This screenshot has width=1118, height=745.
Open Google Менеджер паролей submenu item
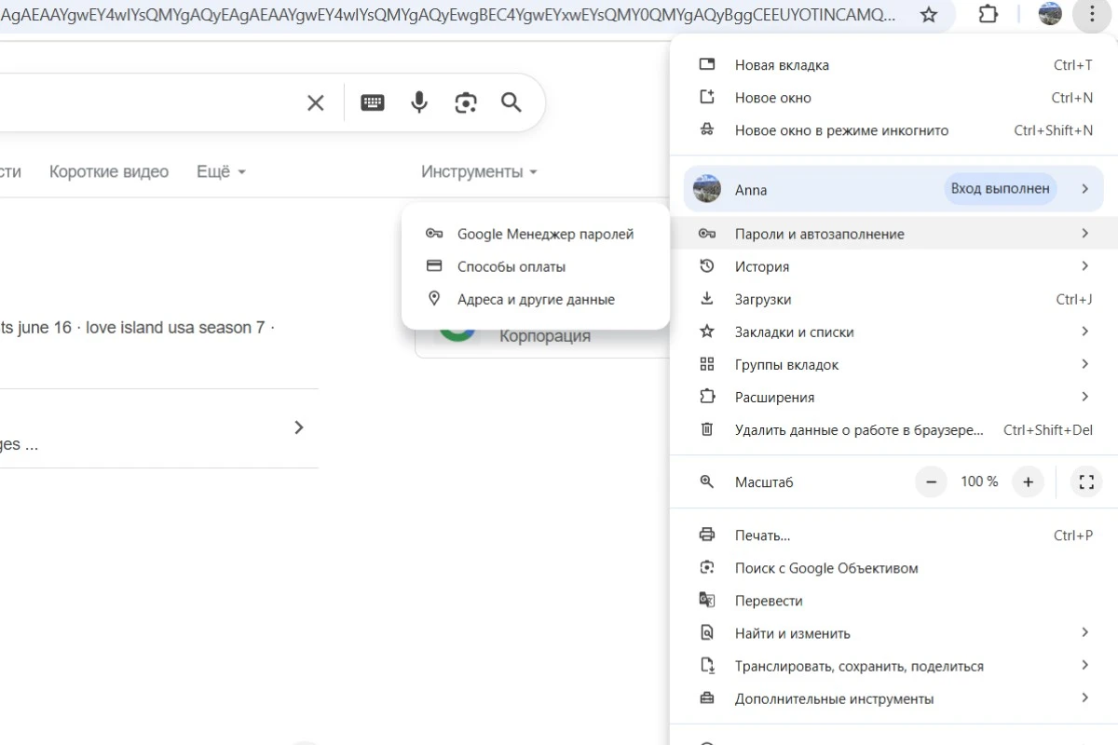coord(536,234)
